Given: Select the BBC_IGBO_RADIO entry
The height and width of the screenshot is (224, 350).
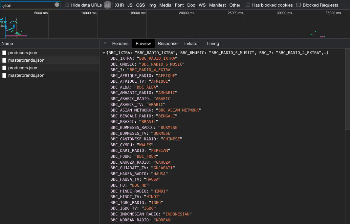Looking at the screenshot, I should 137,203.
